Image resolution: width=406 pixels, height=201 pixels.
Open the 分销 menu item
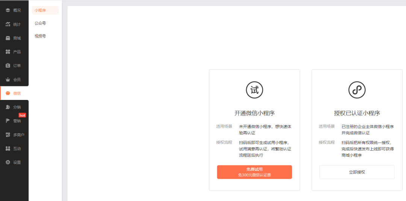tap(14, 107)
